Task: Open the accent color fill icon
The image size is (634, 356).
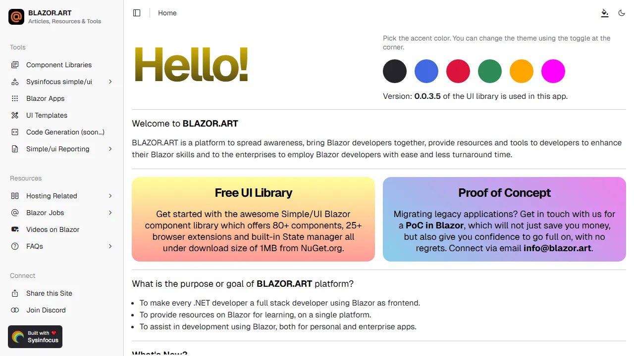Action: [605, 13]
